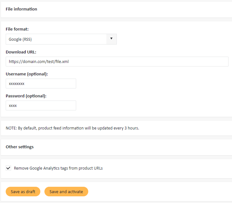This screenshot has height=203, width=232.
Task: Click the https://domain.com/test/file.xml text
Action: tap(39, 61)
